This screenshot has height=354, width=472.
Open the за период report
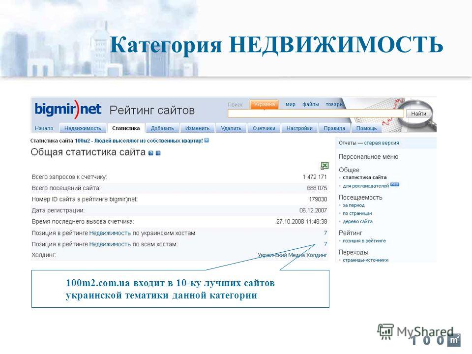pyautogui.click(x=354, y=206)
